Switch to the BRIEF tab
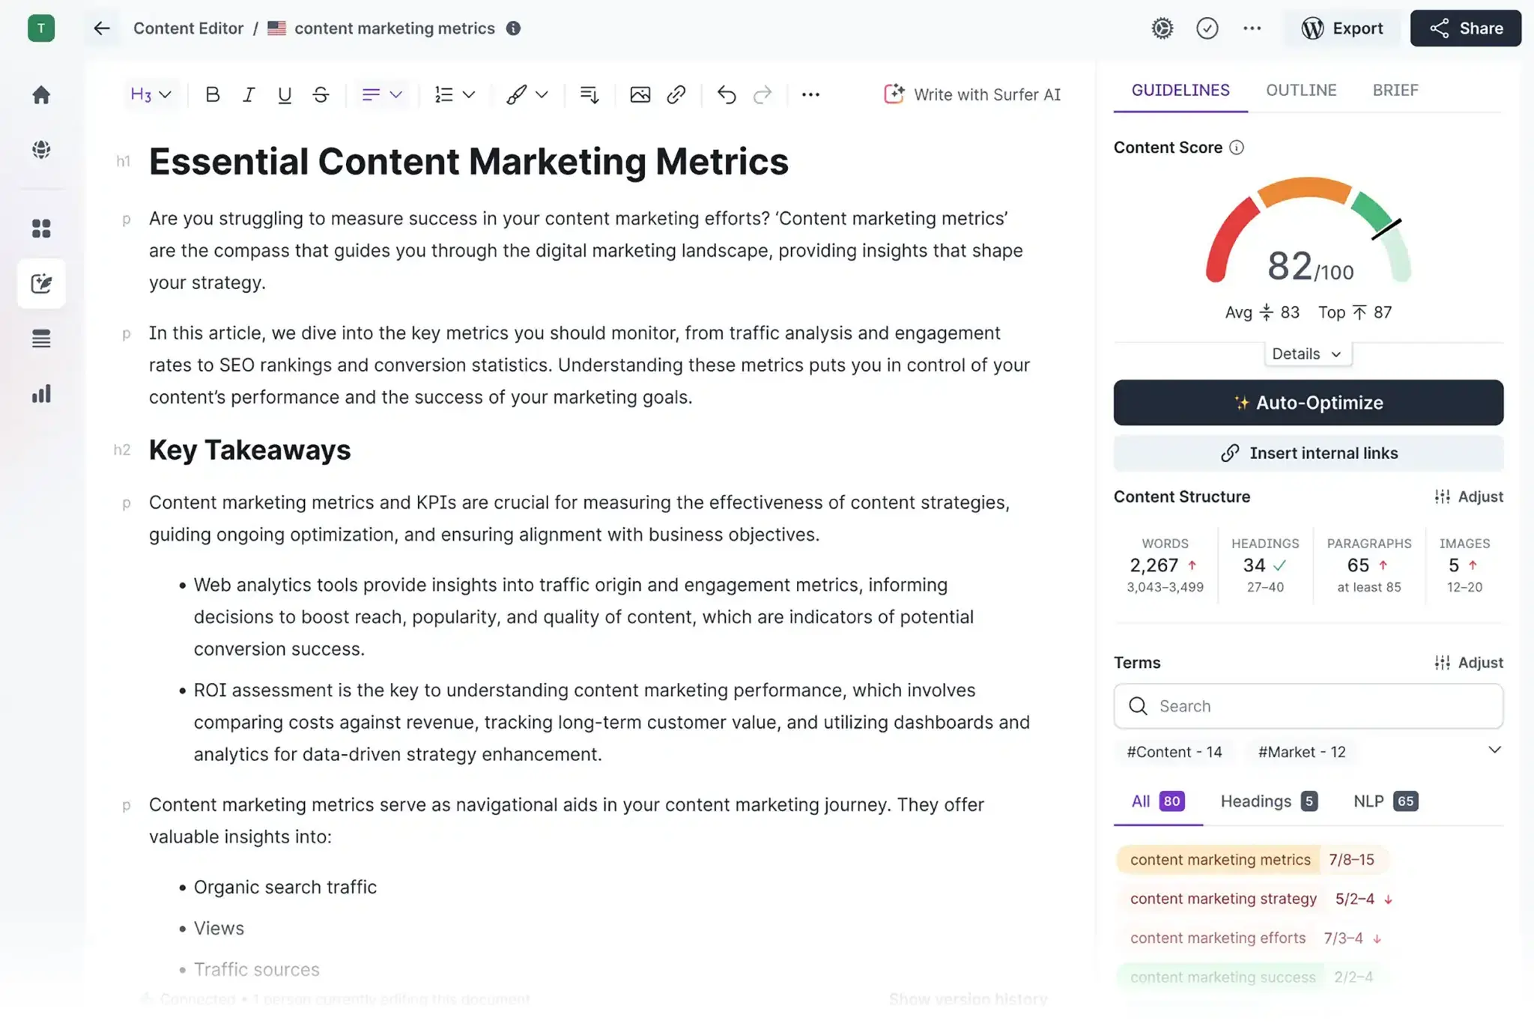 click(1395, 90)
